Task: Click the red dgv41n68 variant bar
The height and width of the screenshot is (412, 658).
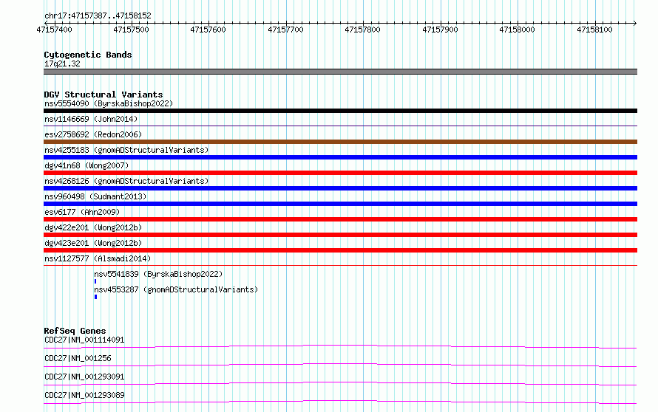Action: click(x=340, y=173)
